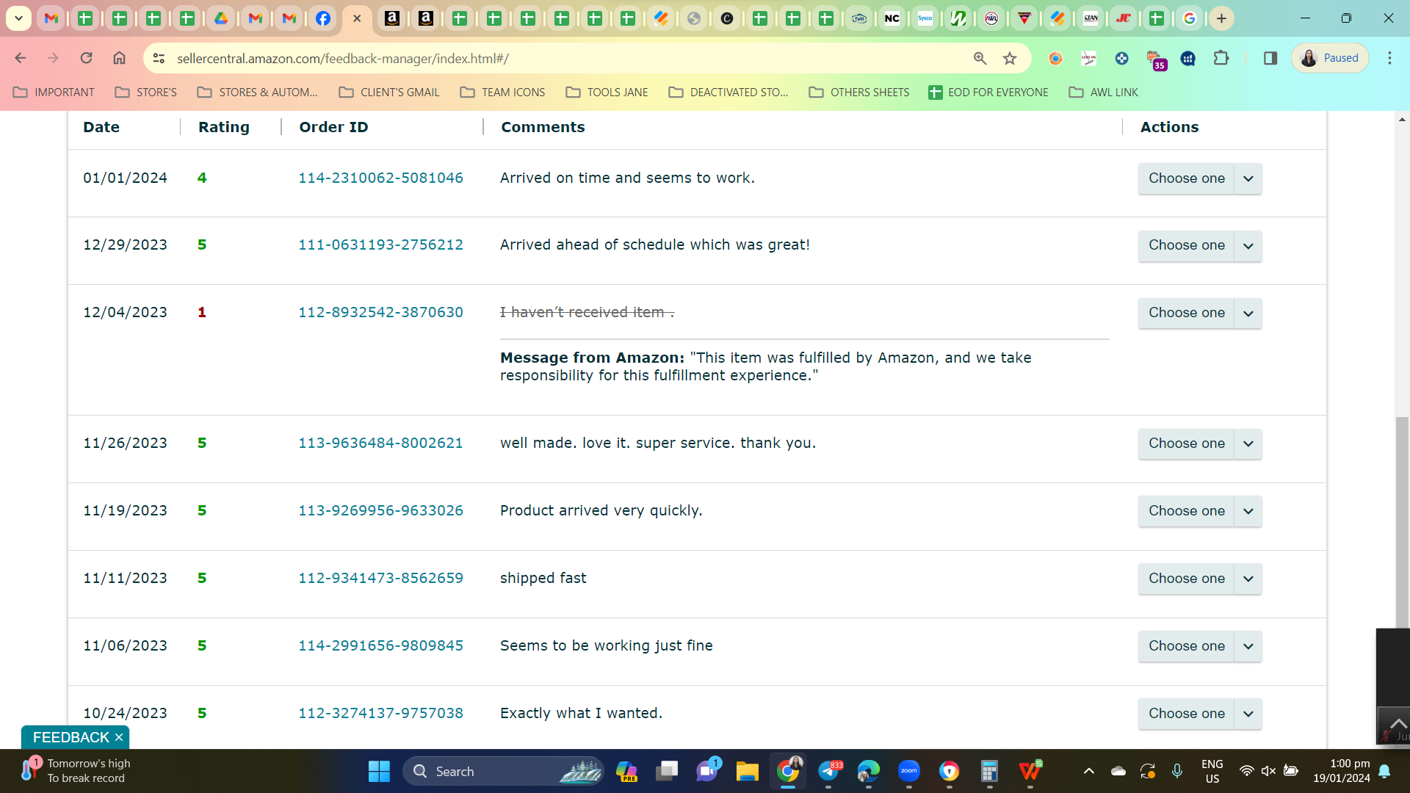Open Paused profile button
Image resolution: width=1410 pixels, height=793 pixels.
(1330, 58)
